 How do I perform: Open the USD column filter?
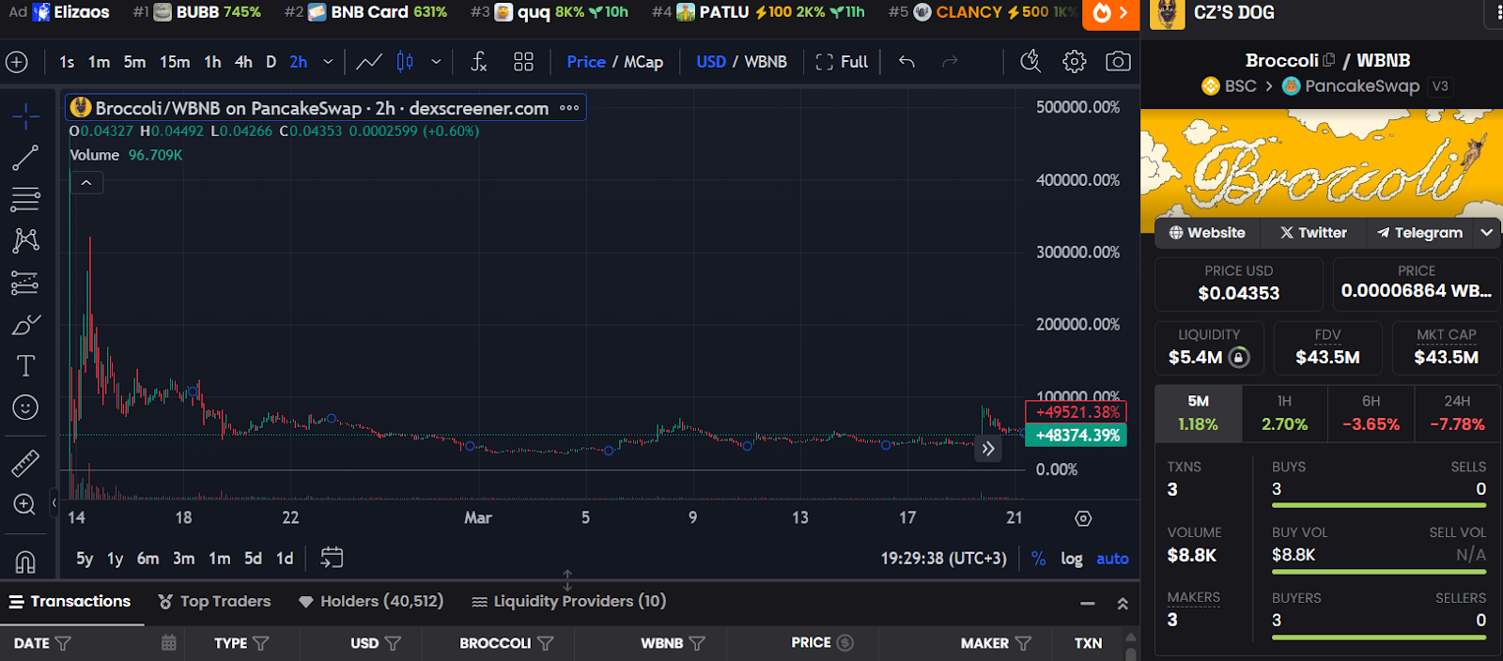pyautogui.click(x=393, y=643)
